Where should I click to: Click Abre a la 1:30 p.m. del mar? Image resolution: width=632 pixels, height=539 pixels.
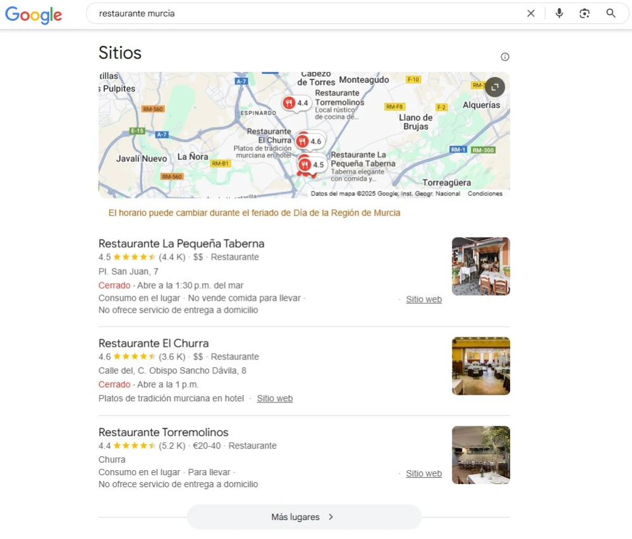pos(190,285)
